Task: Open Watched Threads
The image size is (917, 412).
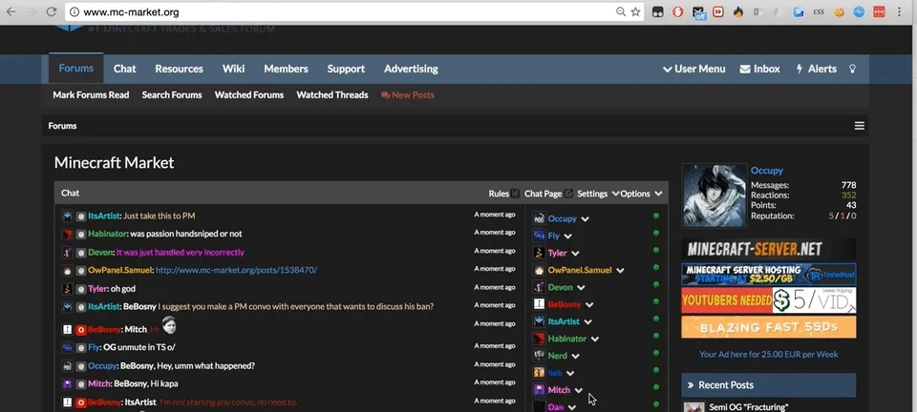Action: (332, 95)
